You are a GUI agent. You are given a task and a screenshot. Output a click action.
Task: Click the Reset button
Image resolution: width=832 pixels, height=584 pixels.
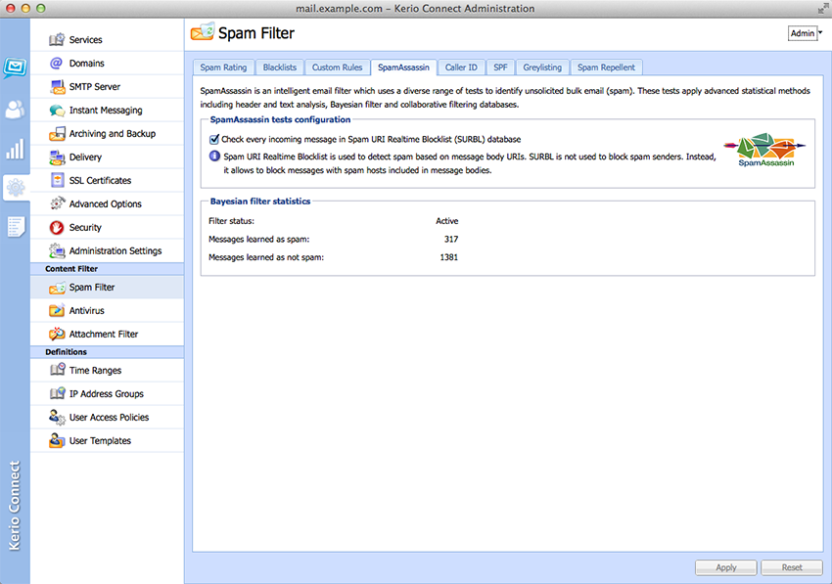coord(792,567)
